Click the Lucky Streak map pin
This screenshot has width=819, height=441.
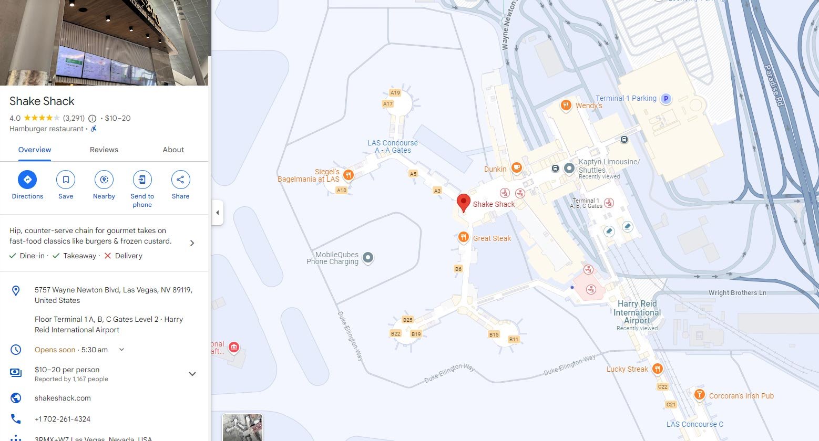657,369
